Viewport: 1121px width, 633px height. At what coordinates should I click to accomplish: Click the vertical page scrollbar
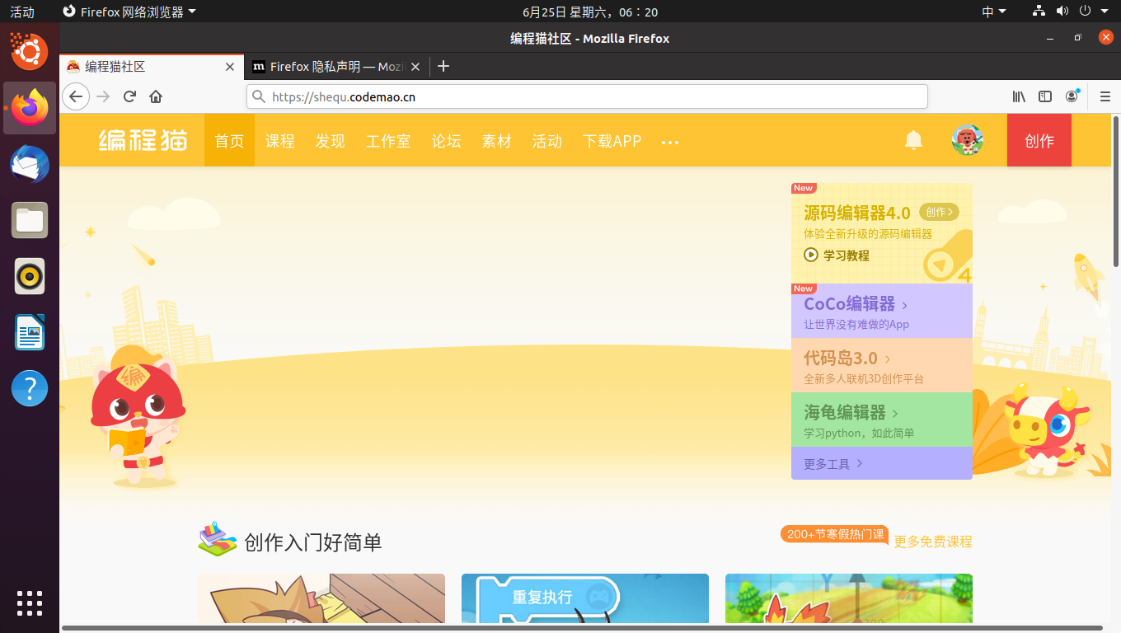[1116, 191]
